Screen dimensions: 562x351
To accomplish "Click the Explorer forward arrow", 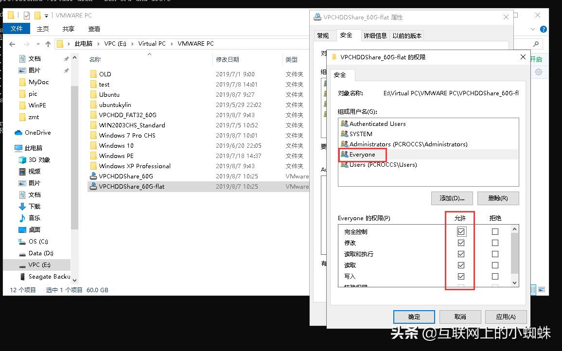I will [x=27, y=44].
